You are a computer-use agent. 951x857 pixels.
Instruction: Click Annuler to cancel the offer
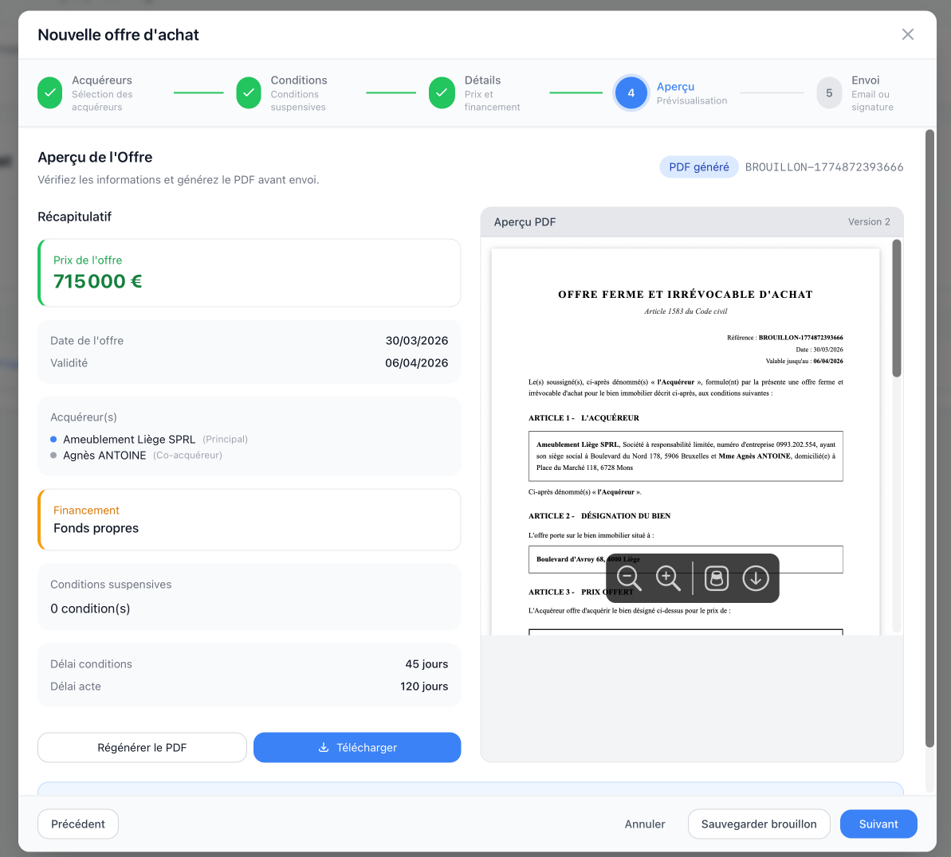(645, 824)
